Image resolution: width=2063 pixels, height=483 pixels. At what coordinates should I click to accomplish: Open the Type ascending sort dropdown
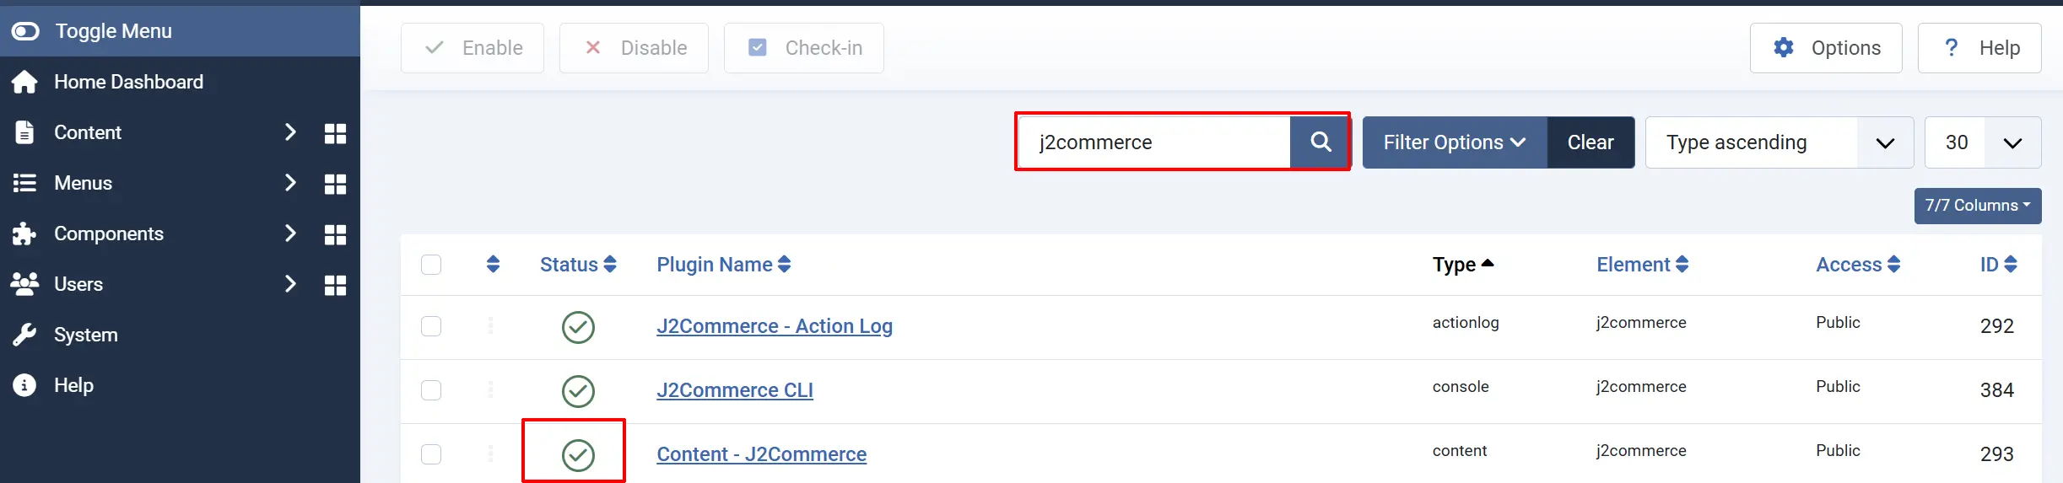coord(1779,142)
